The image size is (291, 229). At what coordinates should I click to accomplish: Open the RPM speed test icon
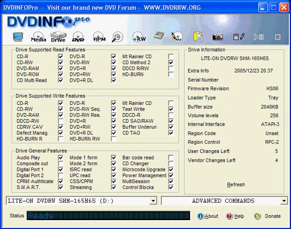[x=99, y=37]
